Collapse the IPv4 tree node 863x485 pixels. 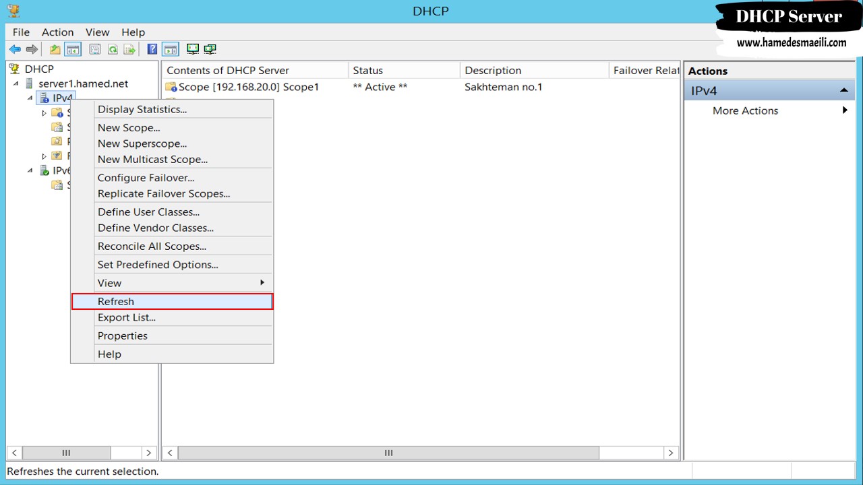click(30, 98)
